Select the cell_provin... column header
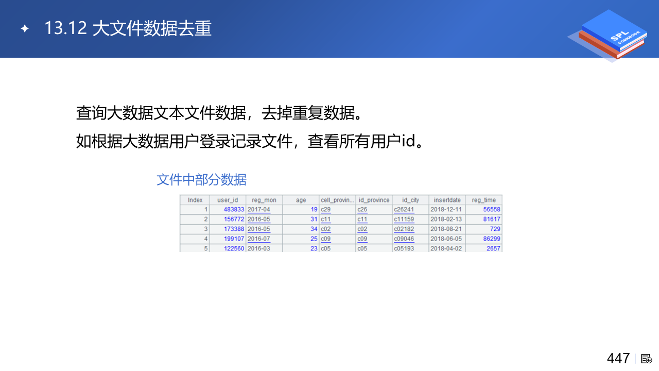This screenshot has height=371, width=659. [337, 200]
